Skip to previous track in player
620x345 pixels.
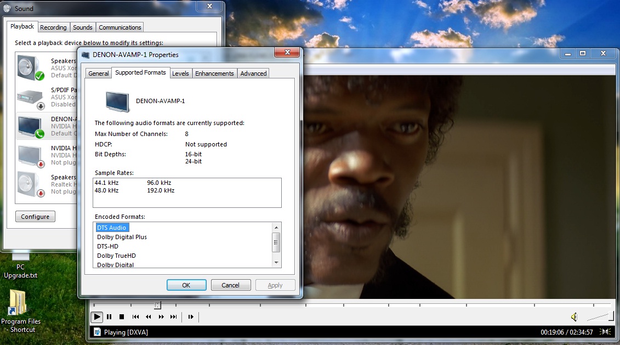click(135, 317)
